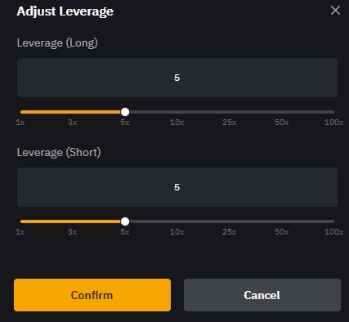349x322 pixels.
Task: Set Short leverage to 3x mark
Action: [x=73, y=232]
